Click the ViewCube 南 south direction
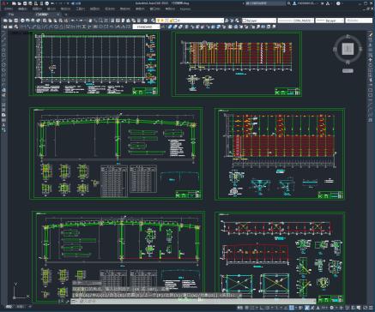 point(348,62)
